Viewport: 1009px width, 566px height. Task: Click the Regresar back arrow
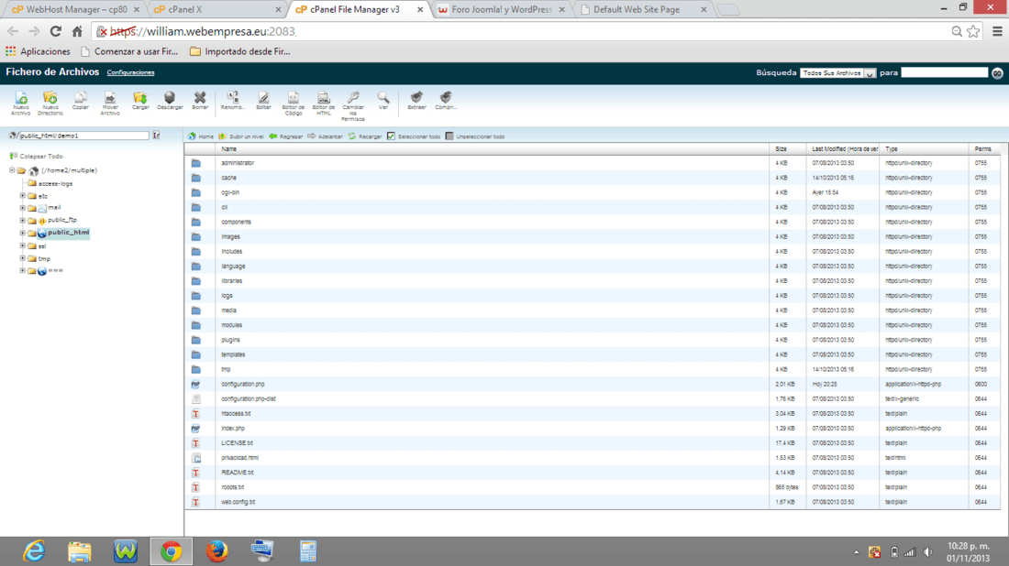pyautogui.click(x=285, y=136)
